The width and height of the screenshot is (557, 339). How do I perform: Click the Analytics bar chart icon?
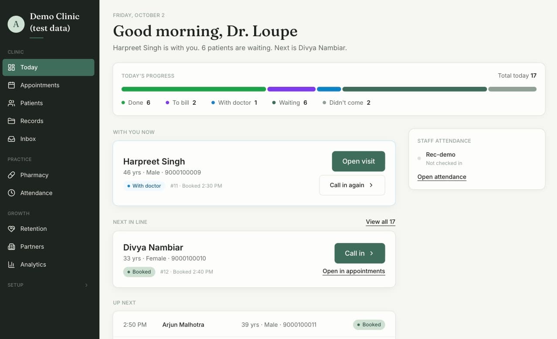pos(12,264)
